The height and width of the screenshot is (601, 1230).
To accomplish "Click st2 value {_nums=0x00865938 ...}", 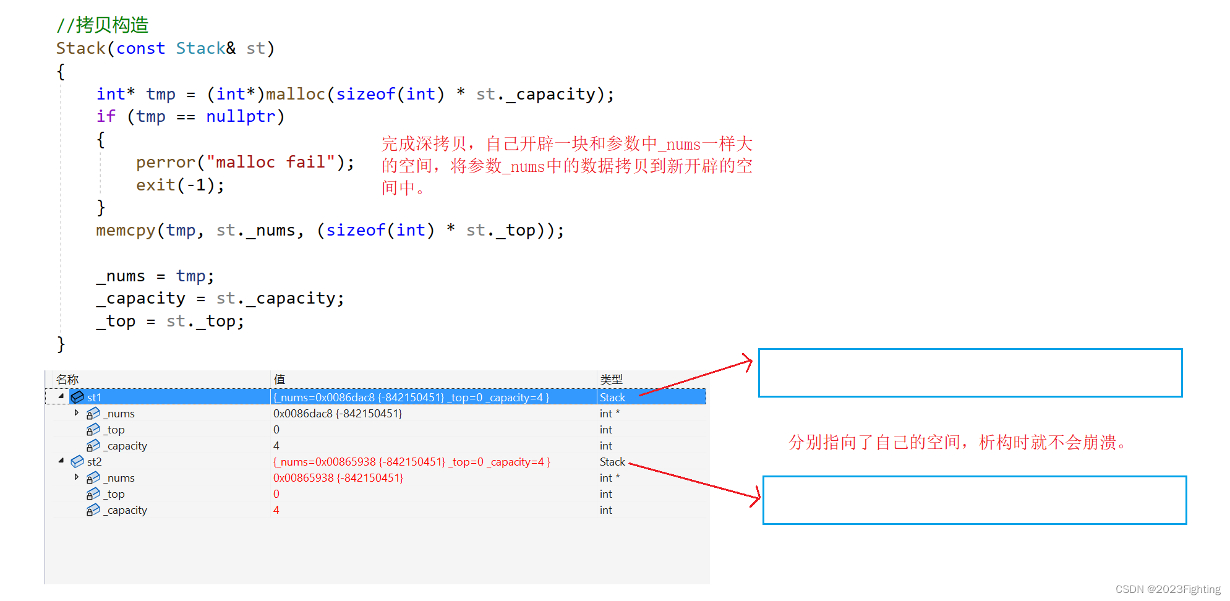I will coord(411,461).
